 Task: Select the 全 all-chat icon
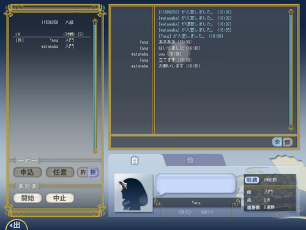[277, 142]
